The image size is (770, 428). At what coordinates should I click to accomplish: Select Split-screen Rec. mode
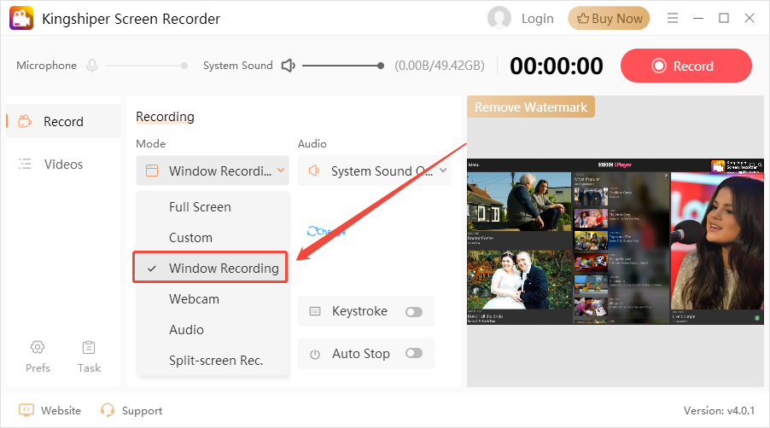[213, 361]
